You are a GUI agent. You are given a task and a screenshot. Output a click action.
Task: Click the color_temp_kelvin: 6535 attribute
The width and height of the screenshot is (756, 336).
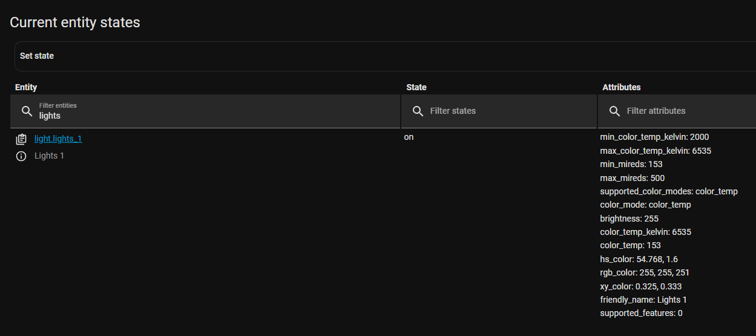tap(645, 232)
